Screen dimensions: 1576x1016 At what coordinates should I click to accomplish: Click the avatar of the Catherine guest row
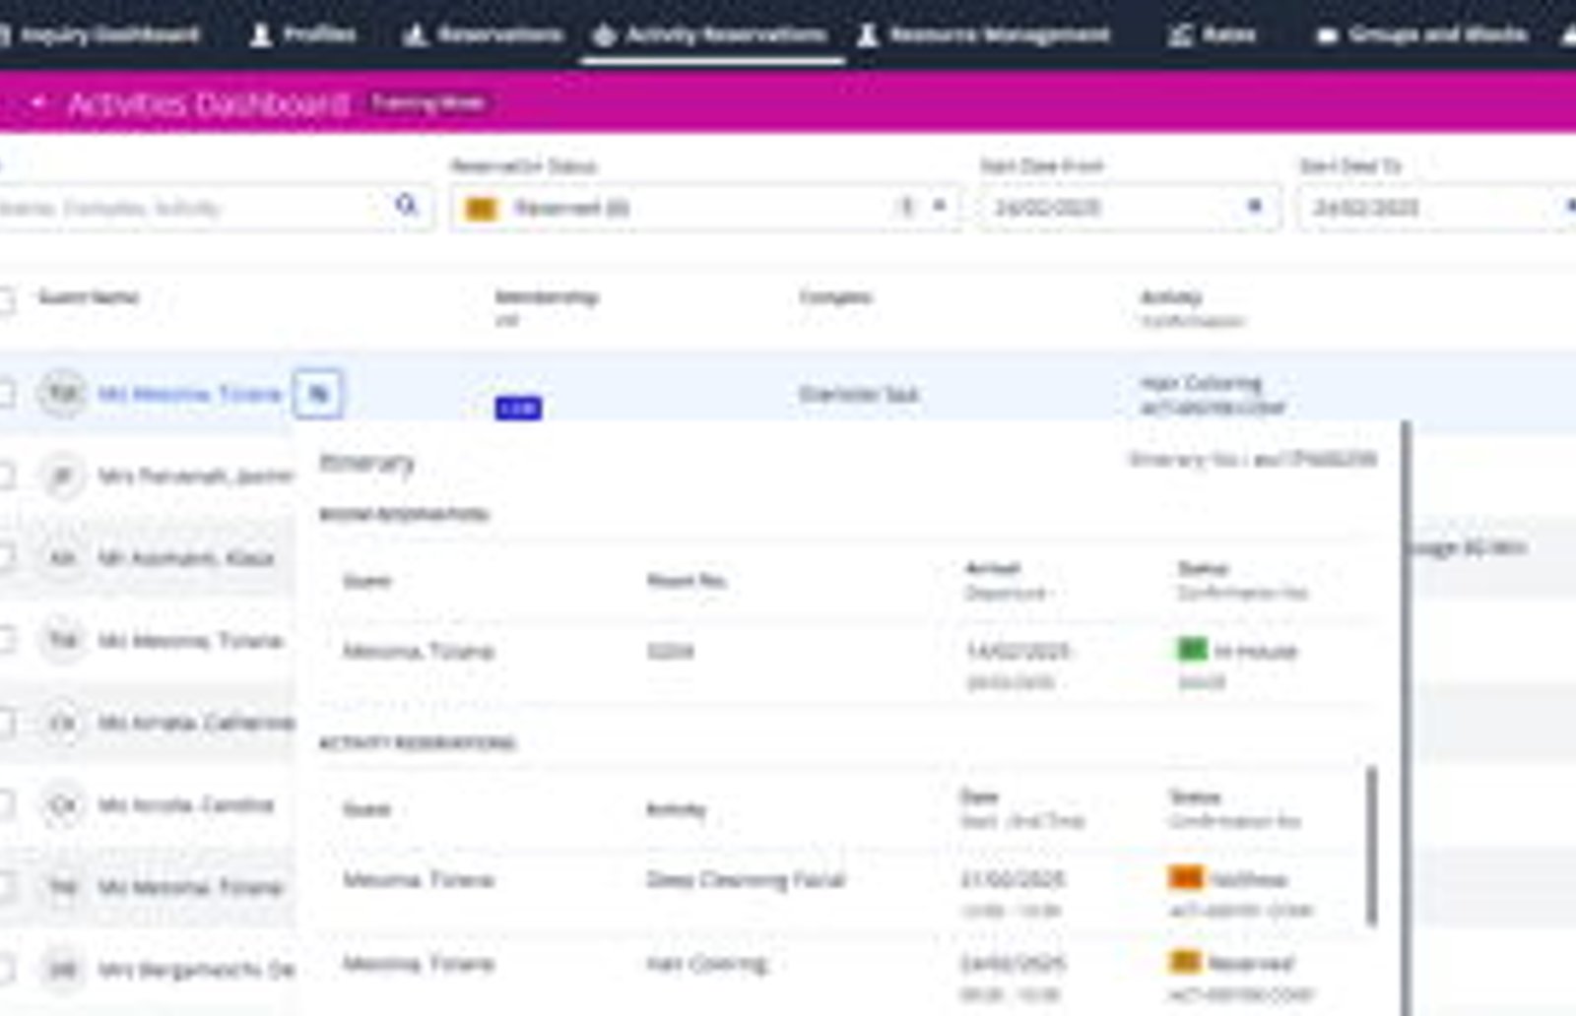[x=62, y=724]
